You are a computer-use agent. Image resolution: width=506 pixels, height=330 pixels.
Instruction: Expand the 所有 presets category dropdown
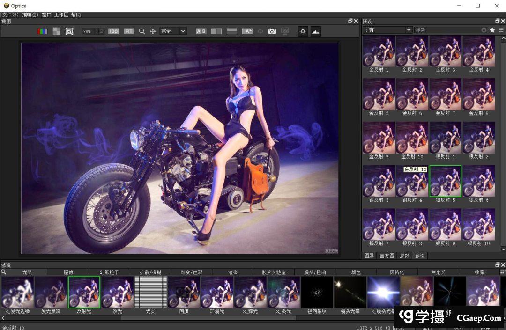387,30
